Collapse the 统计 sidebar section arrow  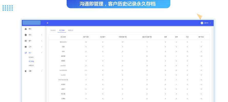click(42, 53)
